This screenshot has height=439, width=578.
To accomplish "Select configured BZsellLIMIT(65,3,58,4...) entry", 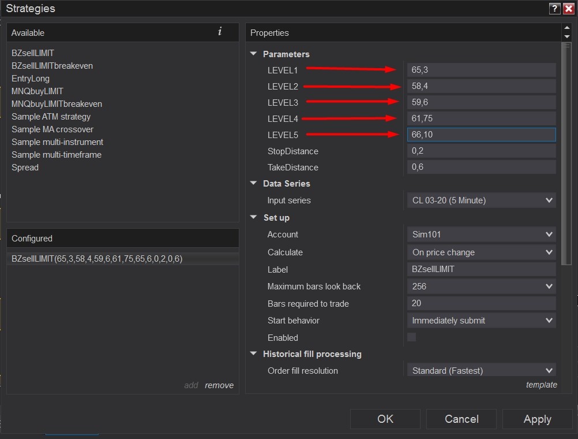I will (123, 258).
